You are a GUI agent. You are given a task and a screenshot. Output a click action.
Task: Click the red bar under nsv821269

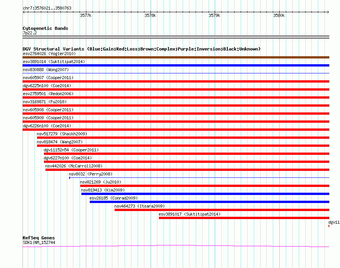[205, 186]
